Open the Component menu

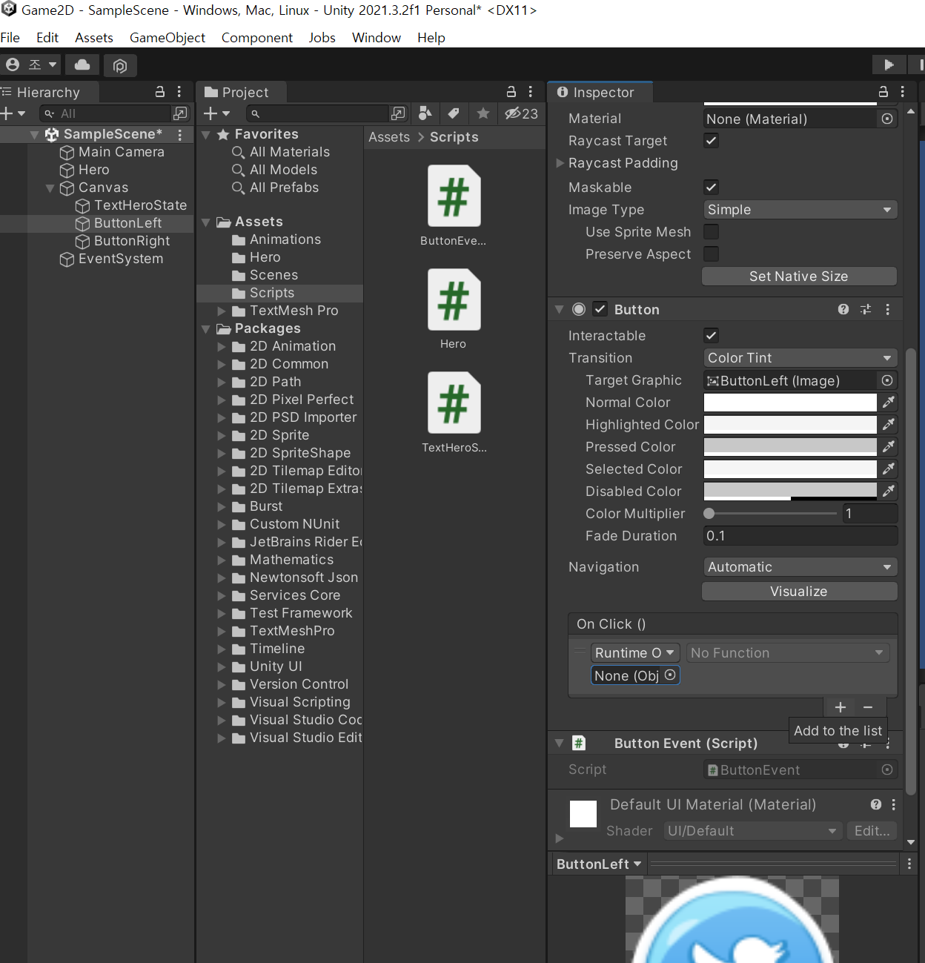tap(257, 38)
